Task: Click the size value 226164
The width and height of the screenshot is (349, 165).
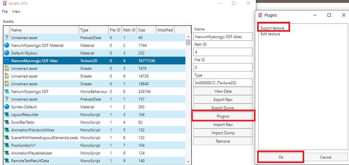Action: (x=144, y=92)
